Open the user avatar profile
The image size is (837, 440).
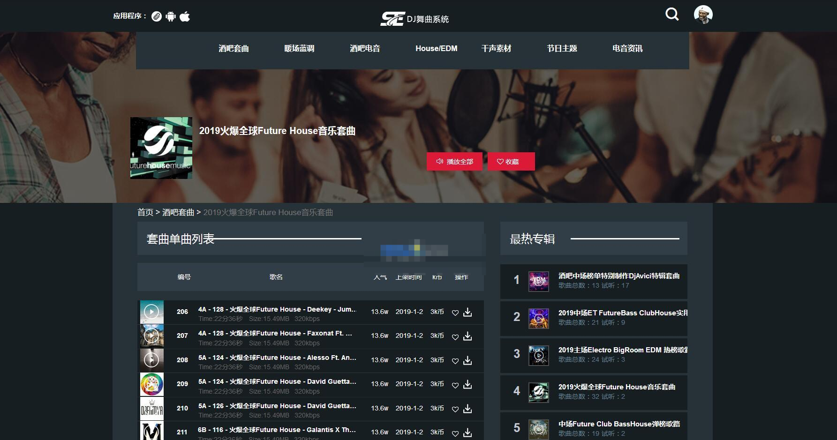point(703,15)
